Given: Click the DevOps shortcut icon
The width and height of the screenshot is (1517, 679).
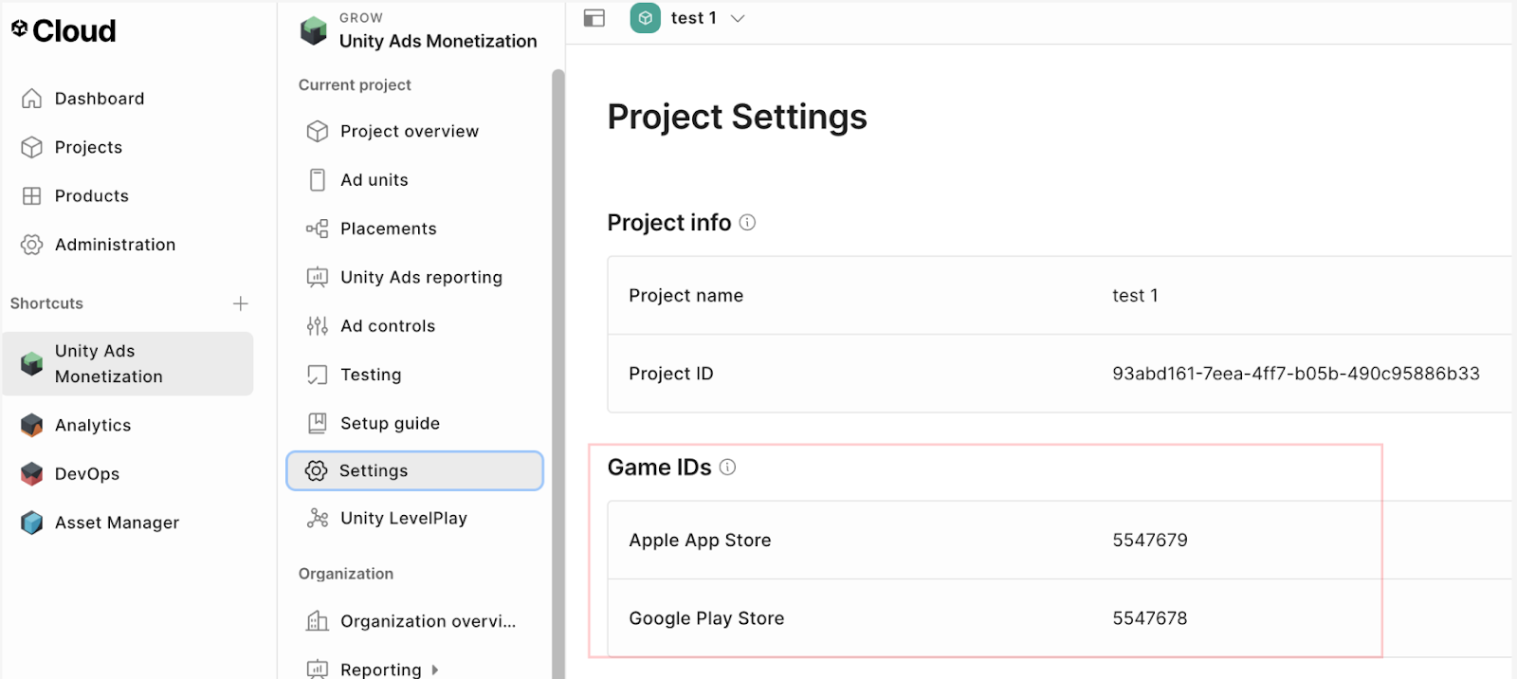Looking at the screenshot, I should pyautogui.click(x=31, y=474).
